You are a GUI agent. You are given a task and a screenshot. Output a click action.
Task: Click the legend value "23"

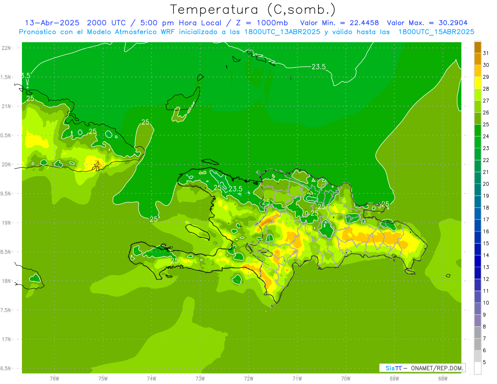pos(486,148)
